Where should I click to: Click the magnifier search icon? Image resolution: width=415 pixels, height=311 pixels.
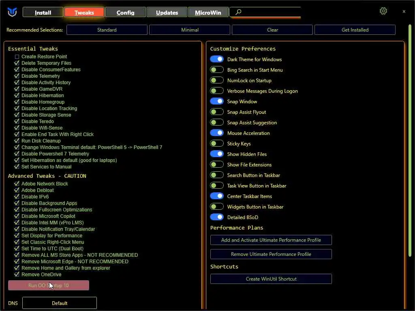238,12
